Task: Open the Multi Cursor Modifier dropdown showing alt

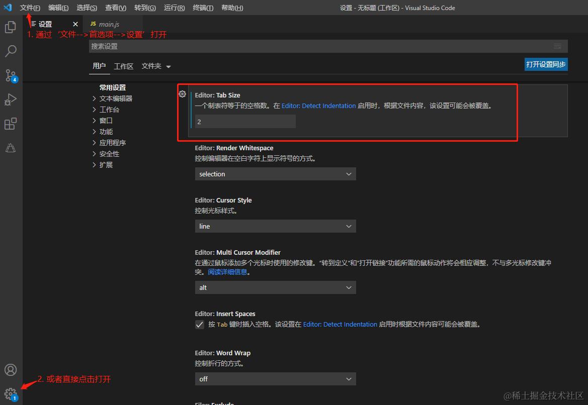Action: [275, 287]
